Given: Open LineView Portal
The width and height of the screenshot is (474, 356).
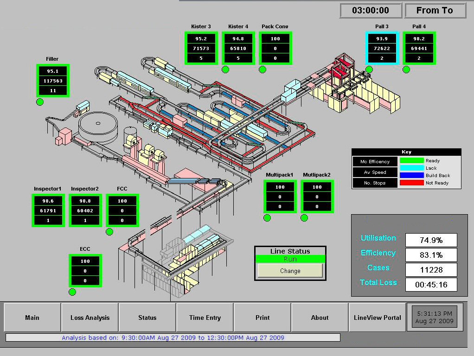Looking at the screenshot, I should (x=377, y=318).
